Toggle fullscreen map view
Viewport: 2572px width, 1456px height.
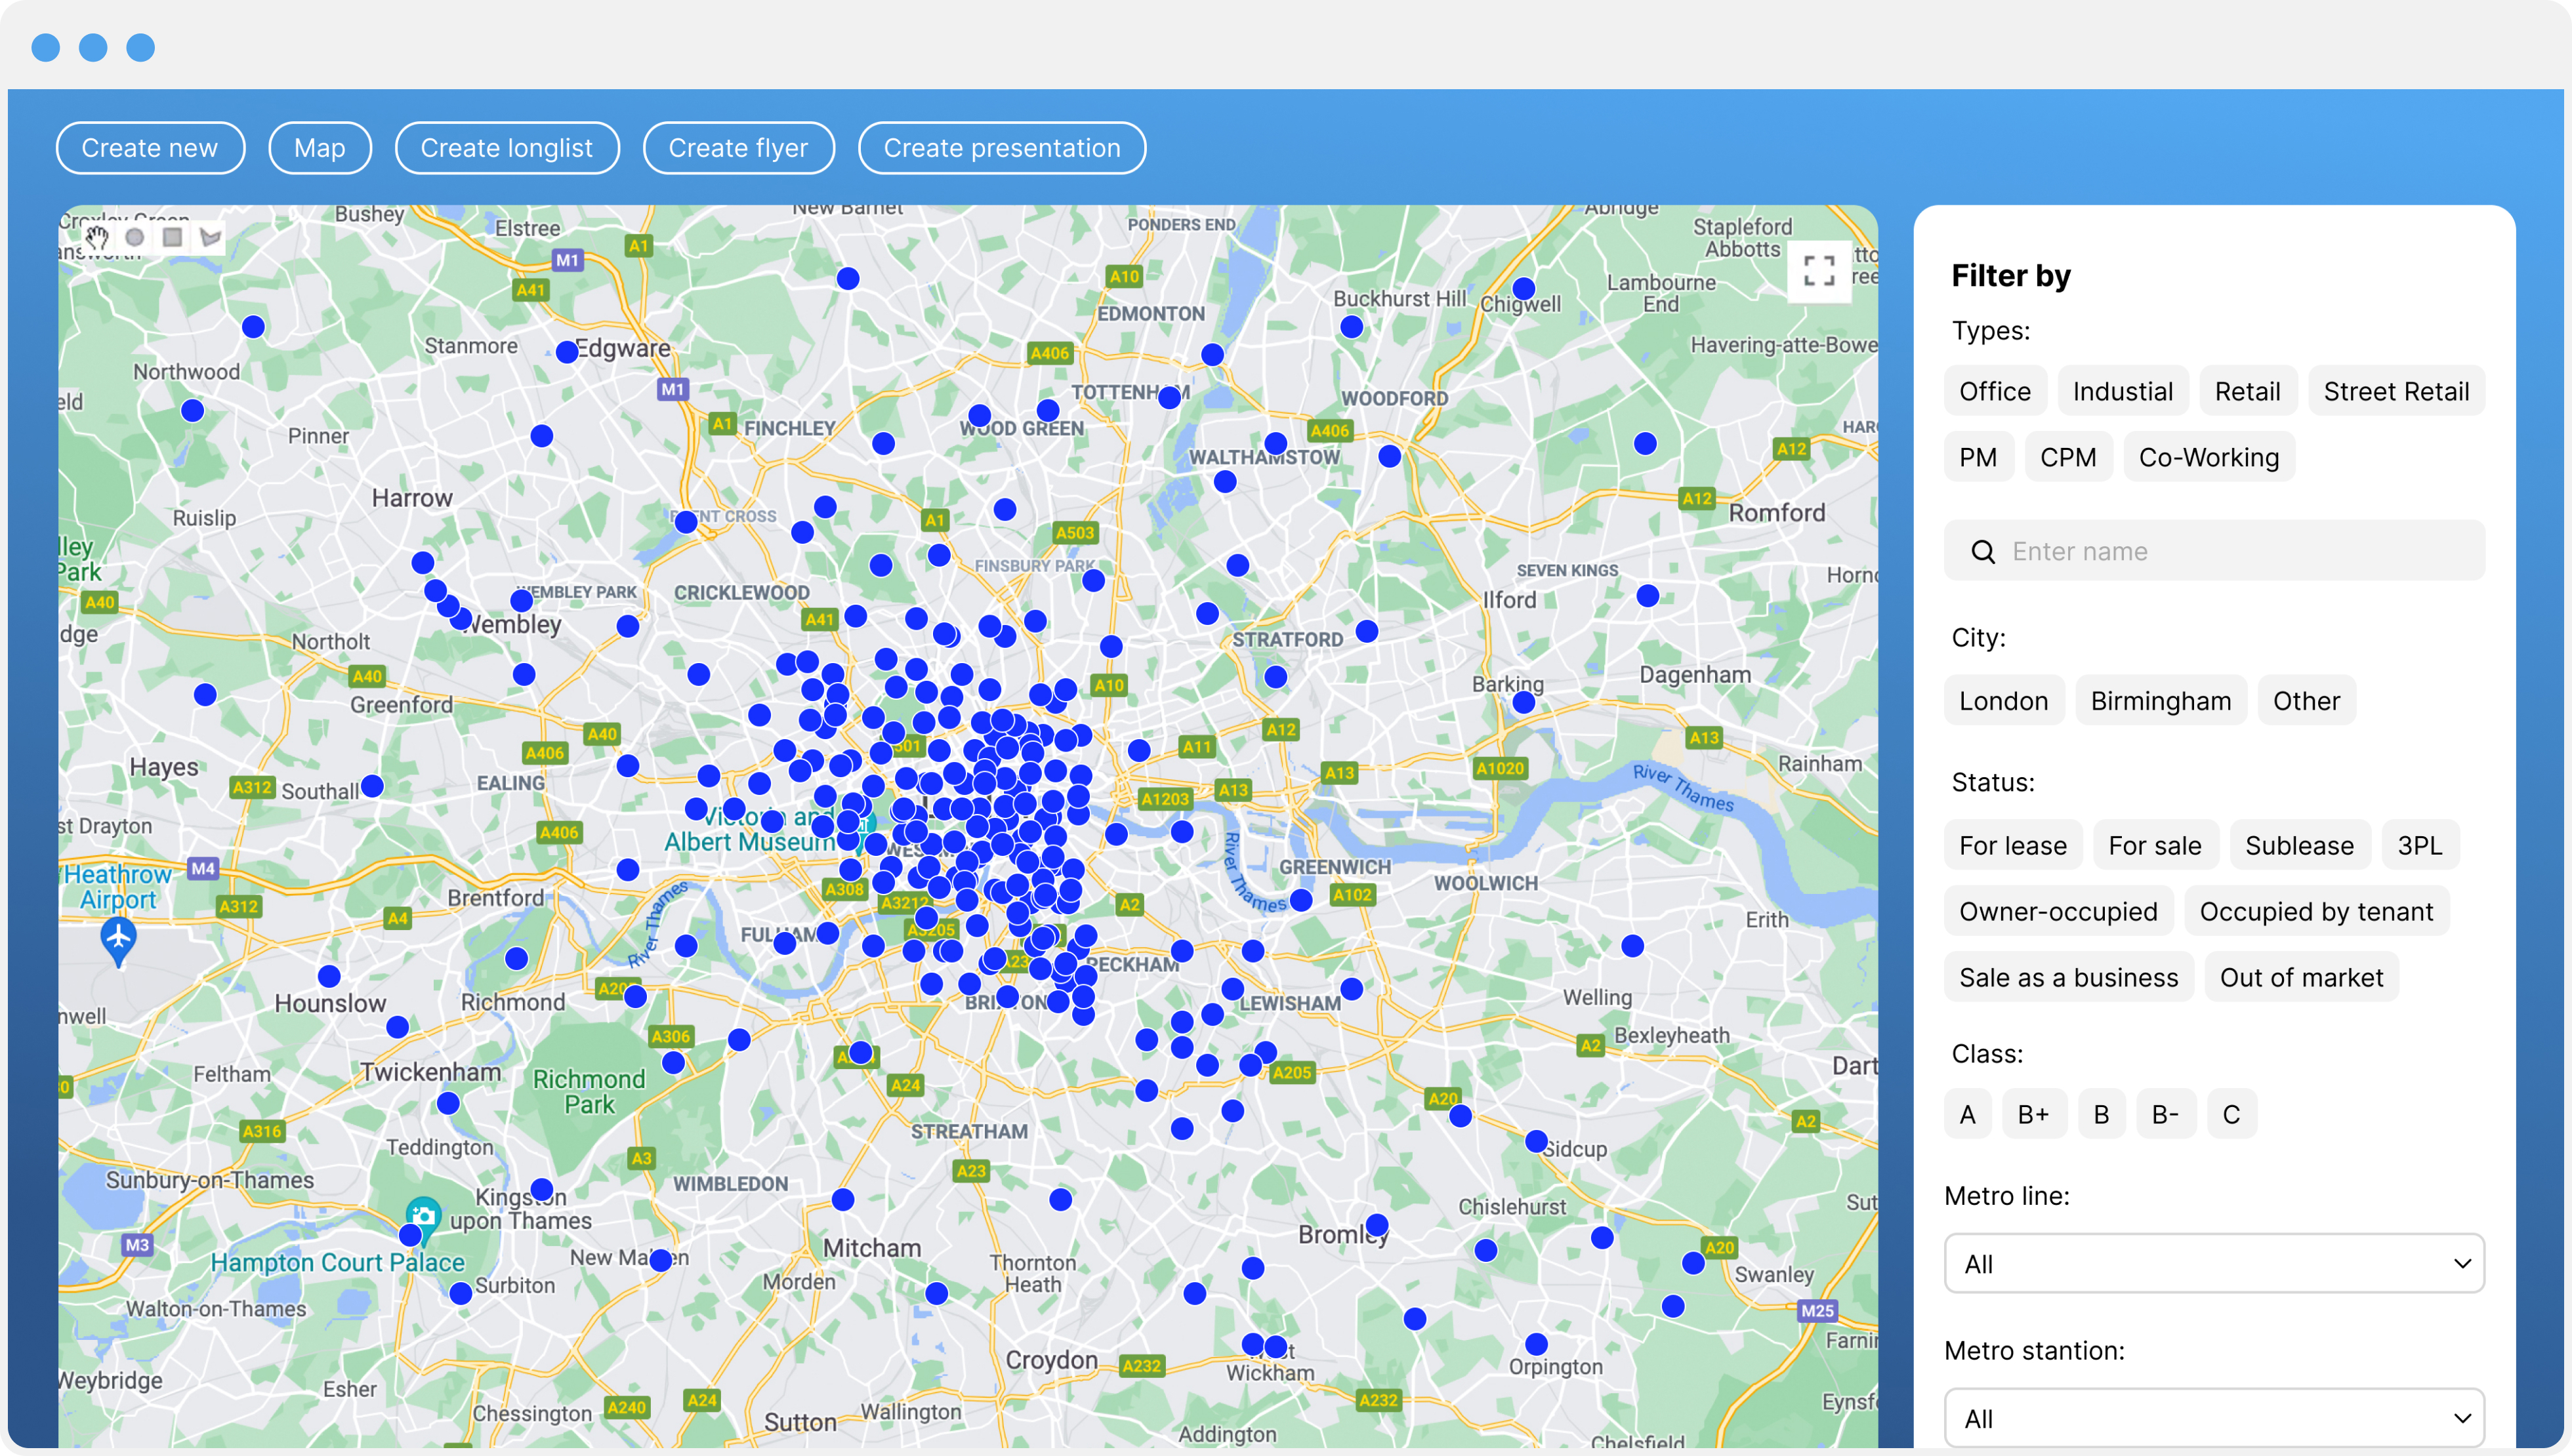pos(1819,270)
